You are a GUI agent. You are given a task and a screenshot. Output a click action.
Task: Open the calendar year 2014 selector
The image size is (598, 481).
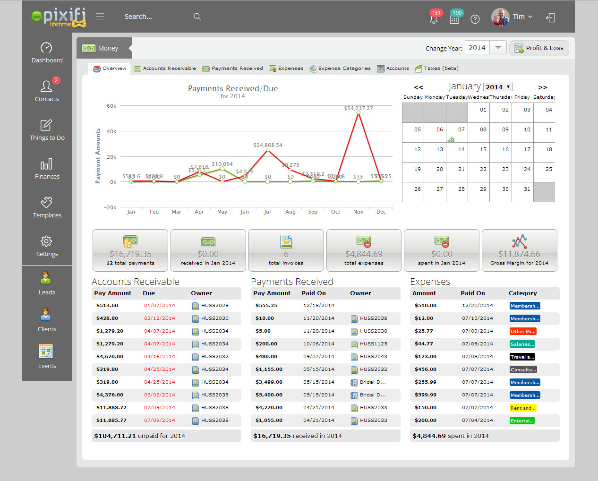[x=498, y=87]
